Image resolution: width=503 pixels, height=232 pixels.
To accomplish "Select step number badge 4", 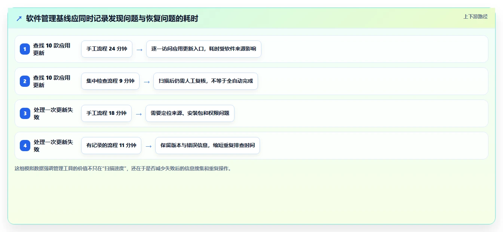I will 25,146.
